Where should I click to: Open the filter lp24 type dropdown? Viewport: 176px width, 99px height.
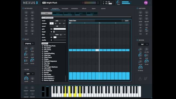click(29, 74)
